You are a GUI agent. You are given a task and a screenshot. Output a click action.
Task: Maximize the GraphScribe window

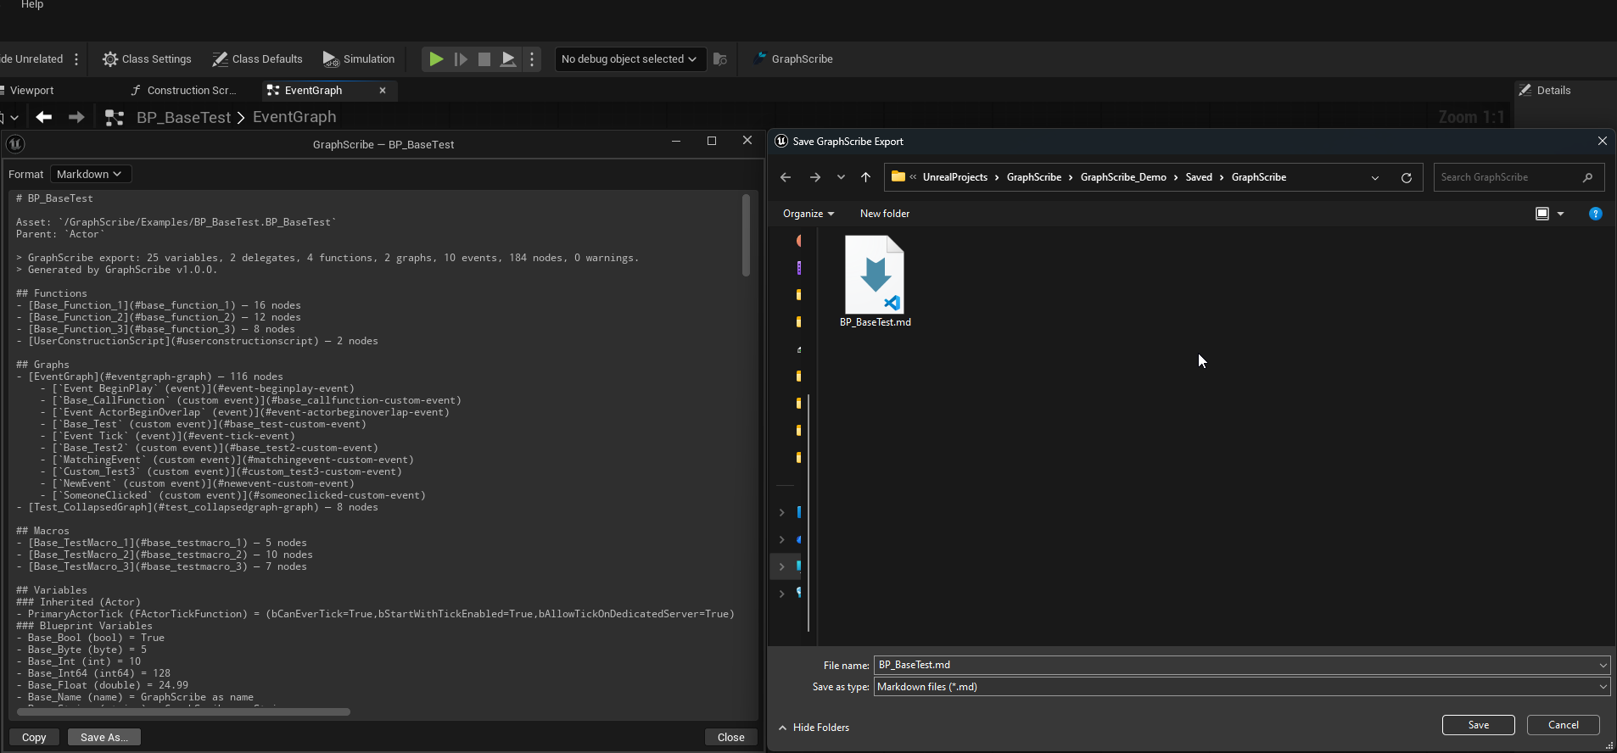coord(712,141)
